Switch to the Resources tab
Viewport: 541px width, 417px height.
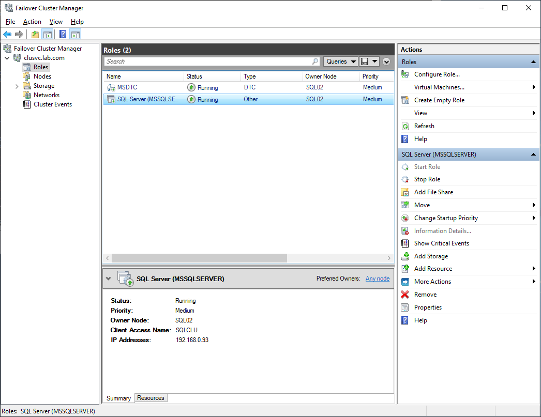(151, 398)
